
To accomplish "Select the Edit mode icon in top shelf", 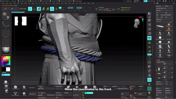I will click(x=30, y=9).
